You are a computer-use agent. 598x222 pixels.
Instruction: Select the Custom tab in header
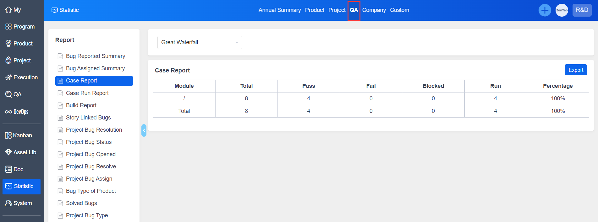(399, 10)
